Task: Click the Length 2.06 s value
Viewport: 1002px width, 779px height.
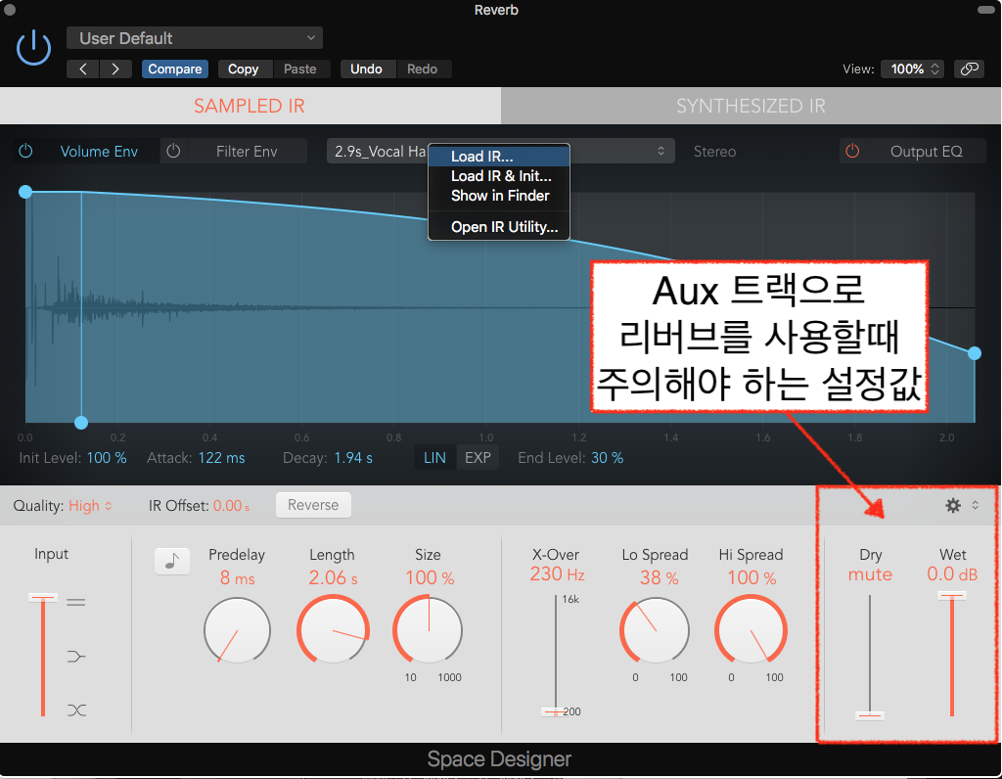Action: pos(333,578)
